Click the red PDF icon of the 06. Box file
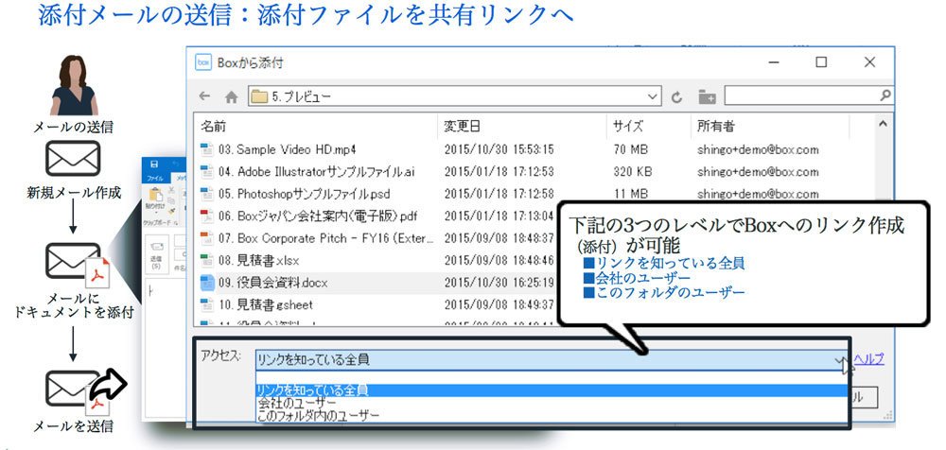The image size is (946, 450). click(x=207, y=216)
